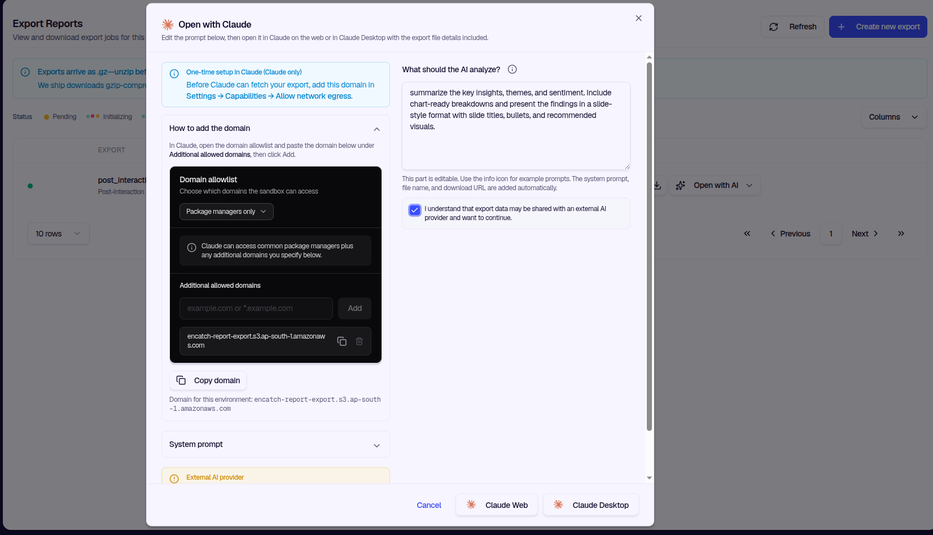Click the green status dot in export row
The image size is (933, 535).
click(30, 186)
